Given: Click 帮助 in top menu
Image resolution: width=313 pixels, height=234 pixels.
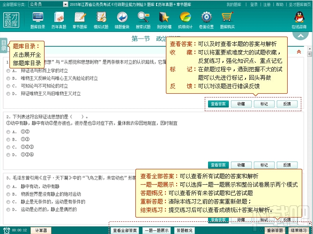Looking at the screenshot, I should pyautogui.click(x=280, y=4).
